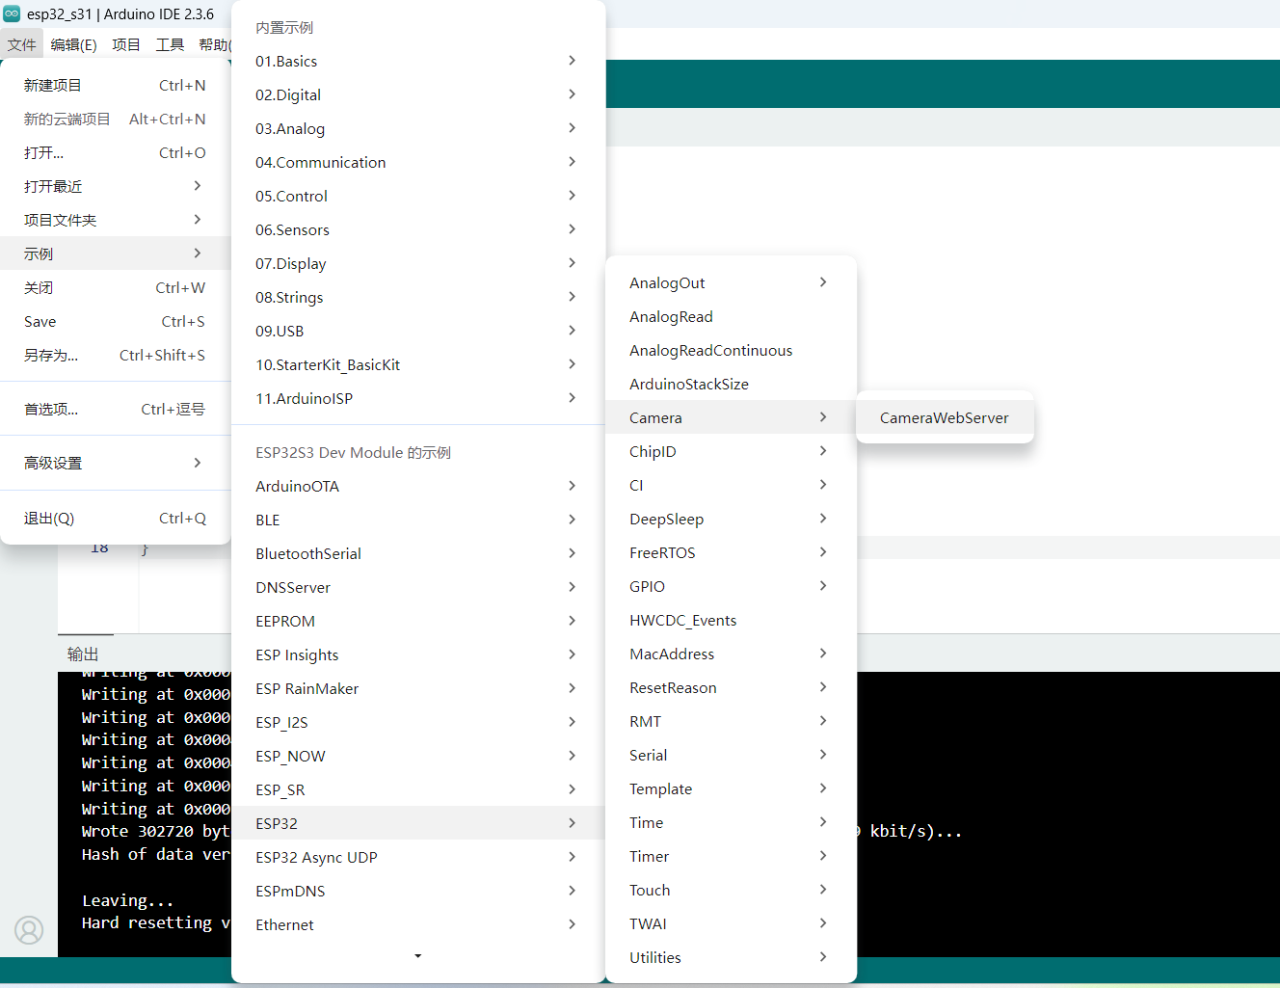Expand 01.Basics examples
Viewport: 1280px width, 988px height.
pyautogui.click(x=418, y=61)
